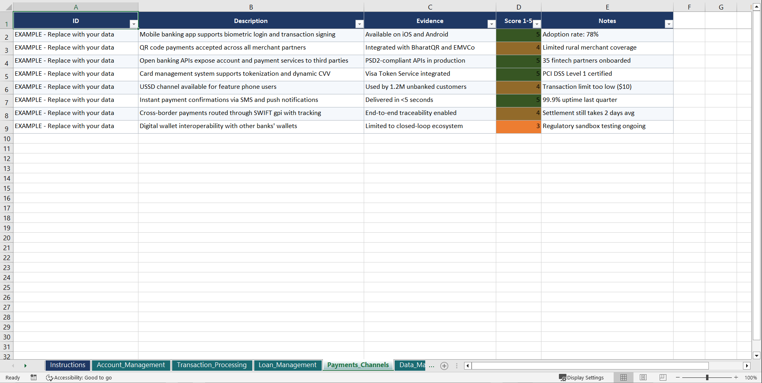Switch to the Instructions sheet
762x383 pixels.
point(67,365)
